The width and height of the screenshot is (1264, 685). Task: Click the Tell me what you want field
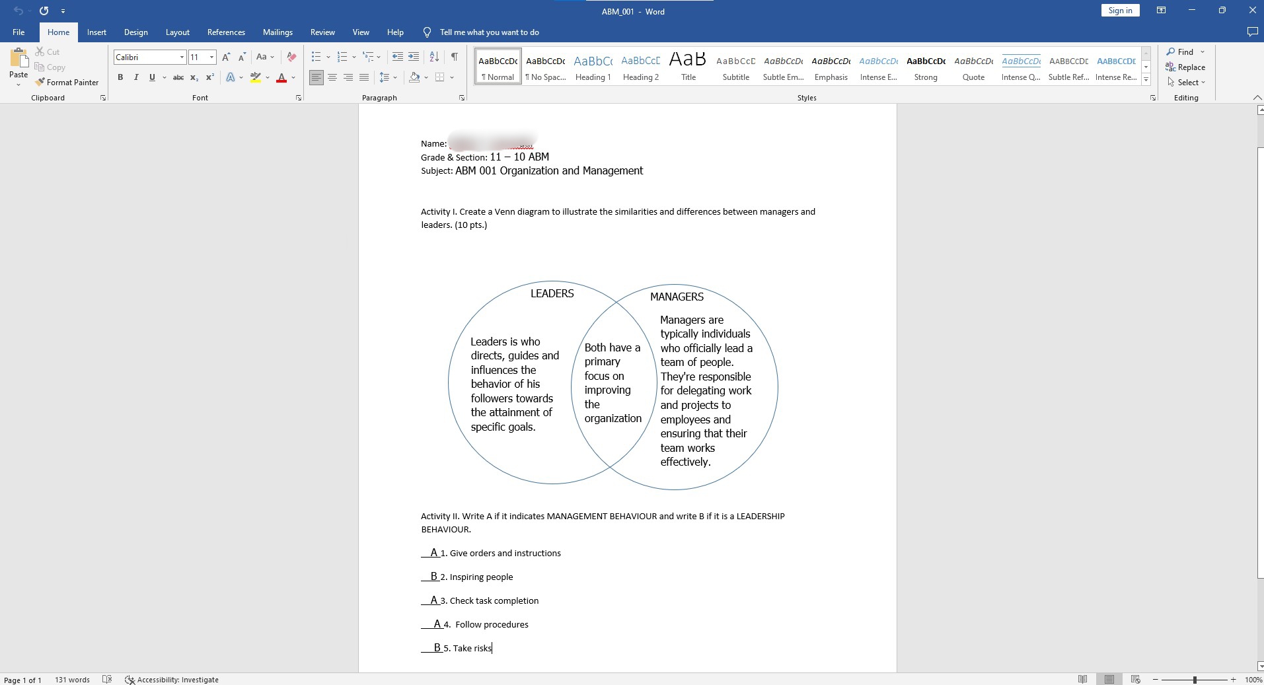click(489, 32)
